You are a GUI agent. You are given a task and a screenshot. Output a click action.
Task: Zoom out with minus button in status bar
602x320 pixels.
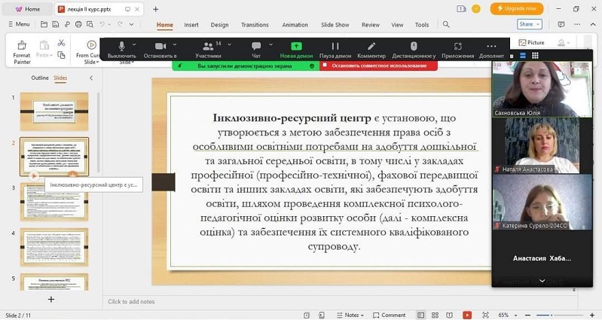(x=527, y=315)
